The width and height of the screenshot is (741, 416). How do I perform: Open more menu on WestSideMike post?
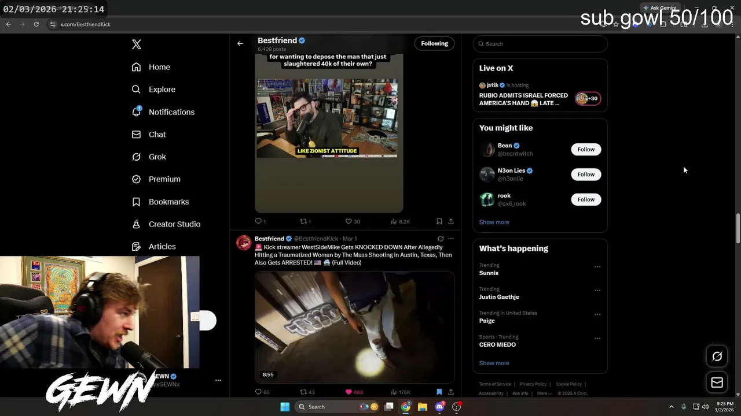(451, 239)
